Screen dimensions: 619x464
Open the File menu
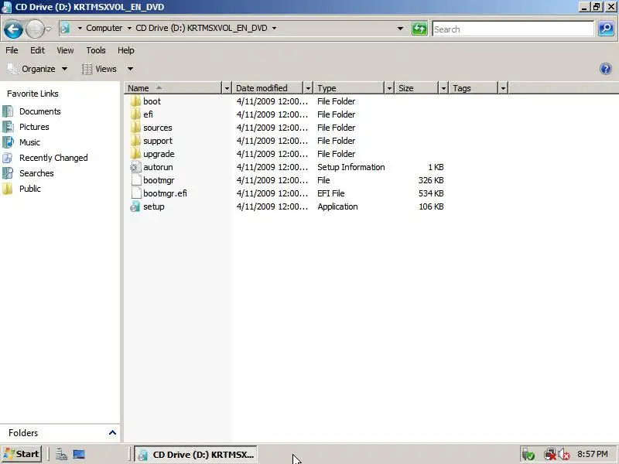click(12, 50)
